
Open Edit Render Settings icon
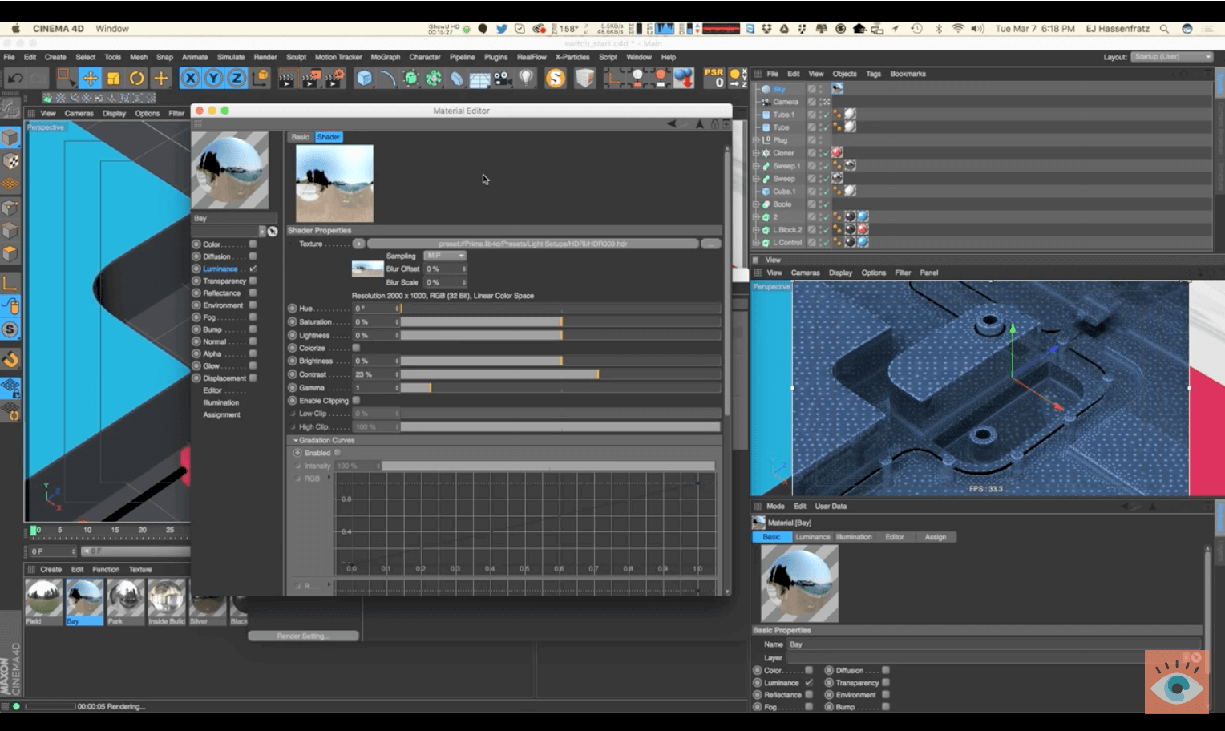pos(334,78)
